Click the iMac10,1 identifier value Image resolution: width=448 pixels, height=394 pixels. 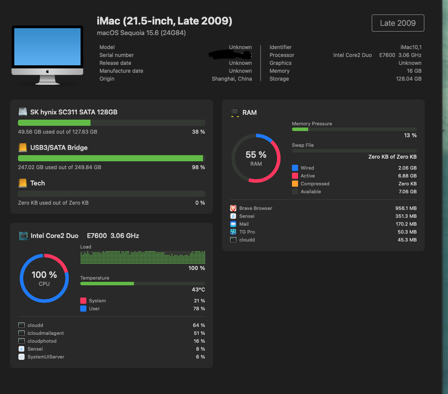tap(411, 47)
